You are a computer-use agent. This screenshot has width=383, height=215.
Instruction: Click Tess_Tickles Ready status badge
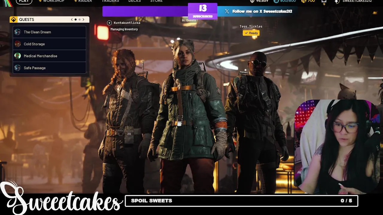(x=251, y=33)
